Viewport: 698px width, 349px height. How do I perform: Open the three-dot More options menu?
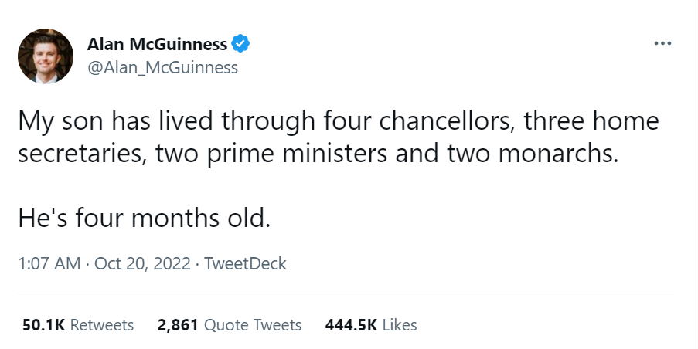(x=662, y=43)
